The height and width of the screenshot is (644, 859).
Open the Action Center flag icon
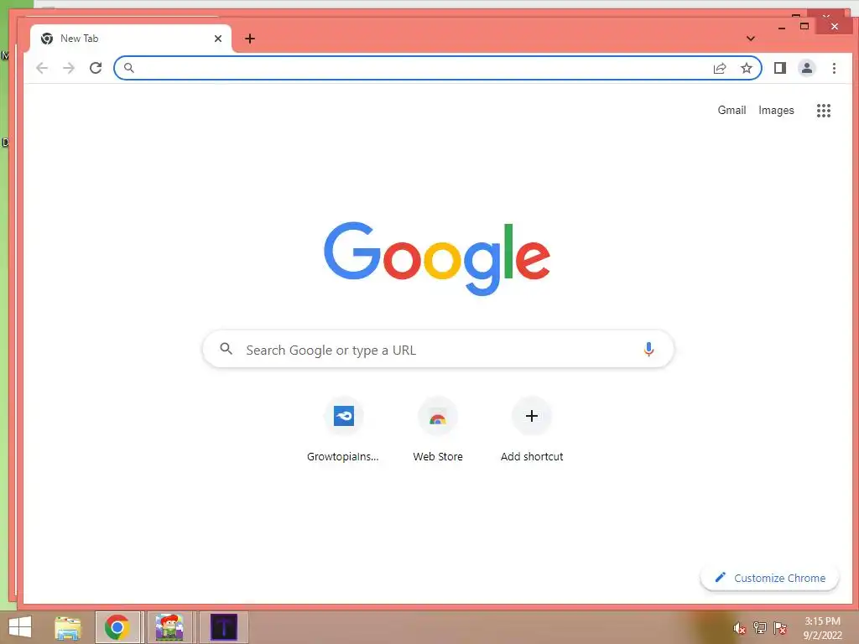(780, 628)
